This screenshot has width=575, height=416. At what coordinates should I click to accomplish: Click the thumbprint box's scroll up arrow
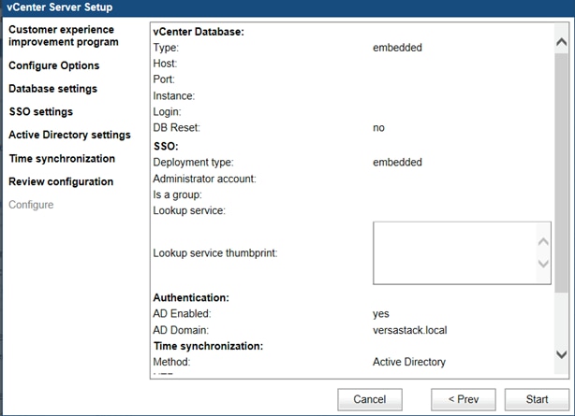click(x=544, y=241)
